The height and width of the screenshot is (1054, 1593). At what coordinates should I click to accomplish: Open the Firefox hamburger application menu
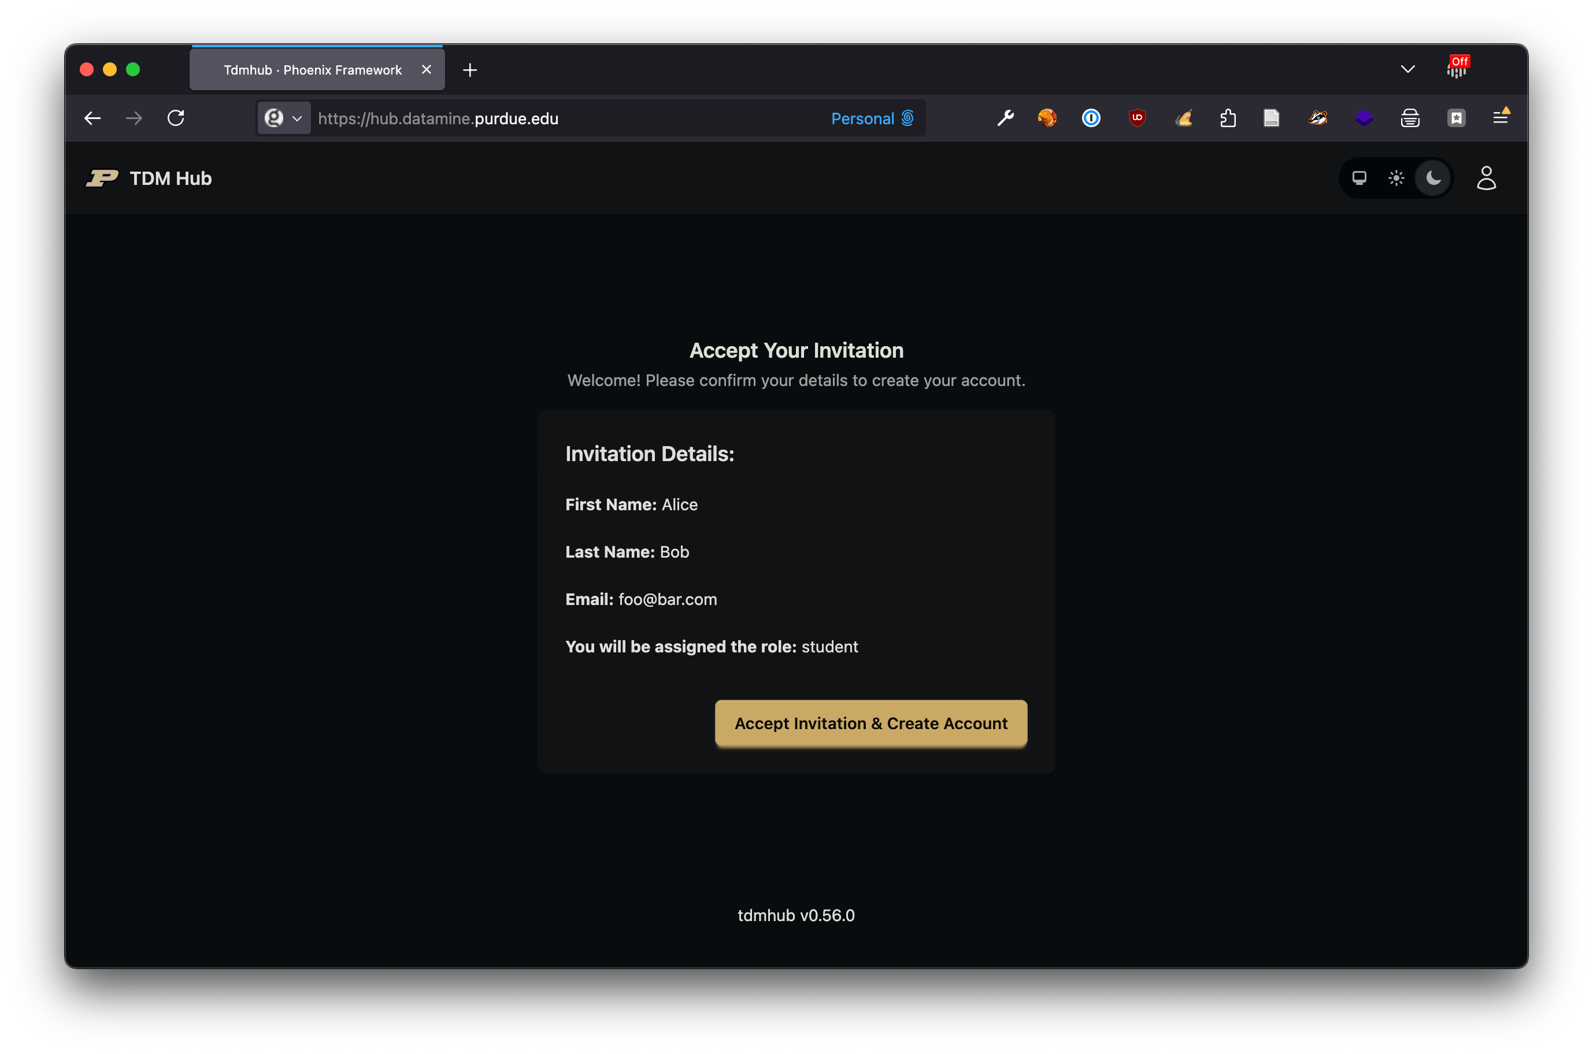1502,118
